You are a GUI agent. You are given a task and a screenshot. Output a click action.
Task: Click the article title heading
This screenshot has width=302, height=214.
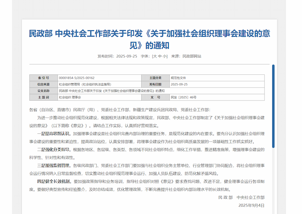[149, 39]
